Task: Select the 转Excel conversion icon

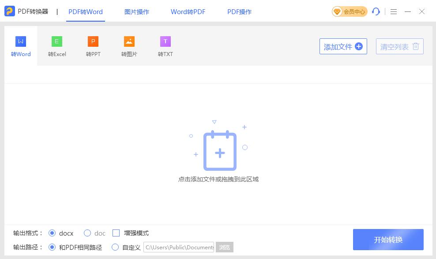Action: (57, 42)
